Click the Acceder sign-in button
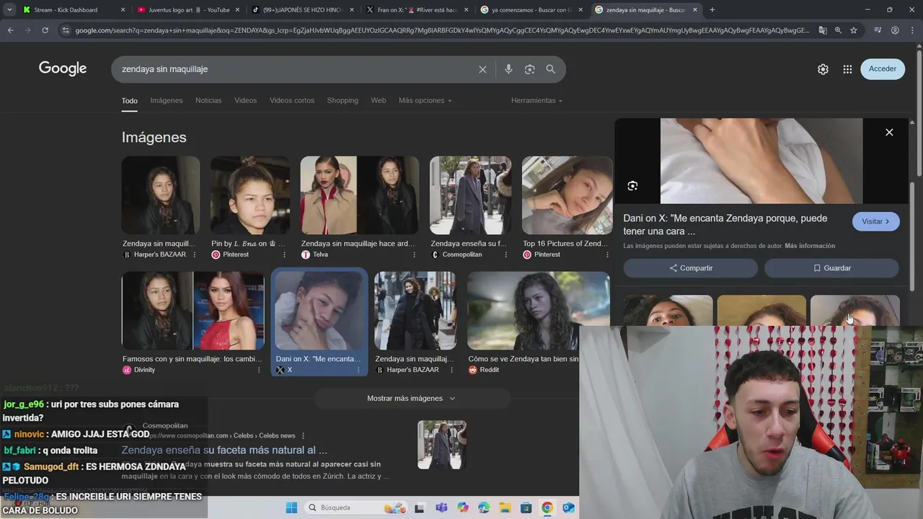This screenshot has height=519, width=923. (883, 69)
